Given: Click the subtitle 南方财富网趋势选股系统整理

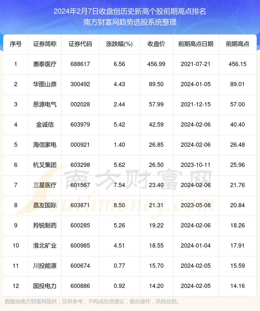Looking at the screenshot, I should (x=130, y=22).
